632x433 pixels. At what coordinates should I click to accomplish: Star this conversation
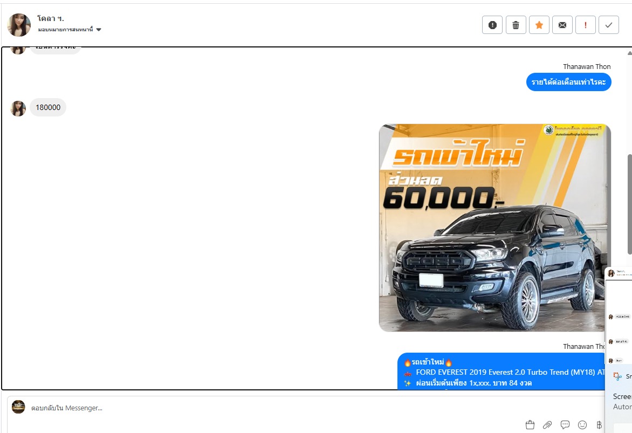[539, 25]
